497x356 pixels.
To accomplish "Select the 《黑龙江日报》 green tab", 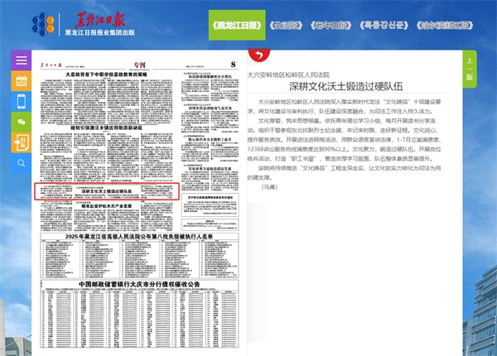I will click(237, 25).
